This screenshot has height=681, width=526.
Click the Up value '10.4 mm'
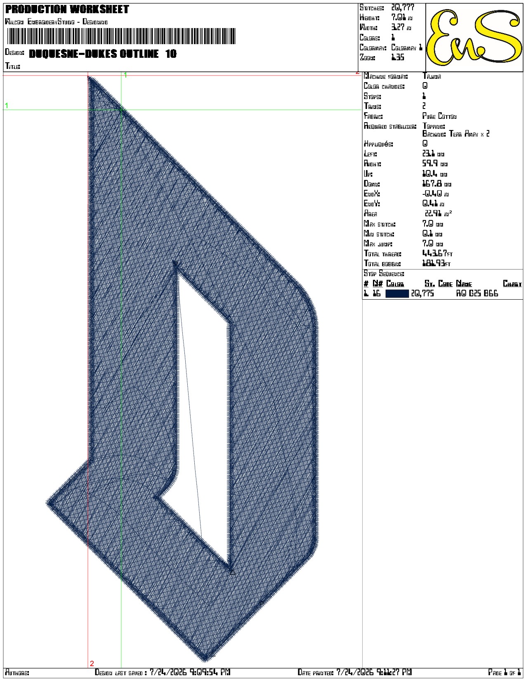pos(435,174)
